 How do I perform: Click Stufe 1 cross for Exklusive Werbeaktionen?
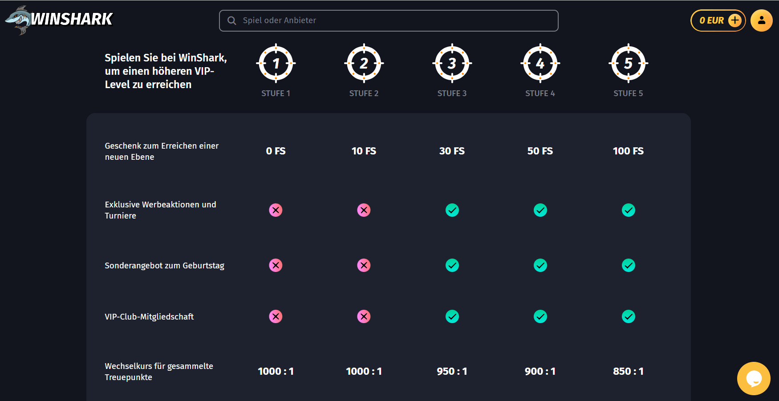coord(276,210)
